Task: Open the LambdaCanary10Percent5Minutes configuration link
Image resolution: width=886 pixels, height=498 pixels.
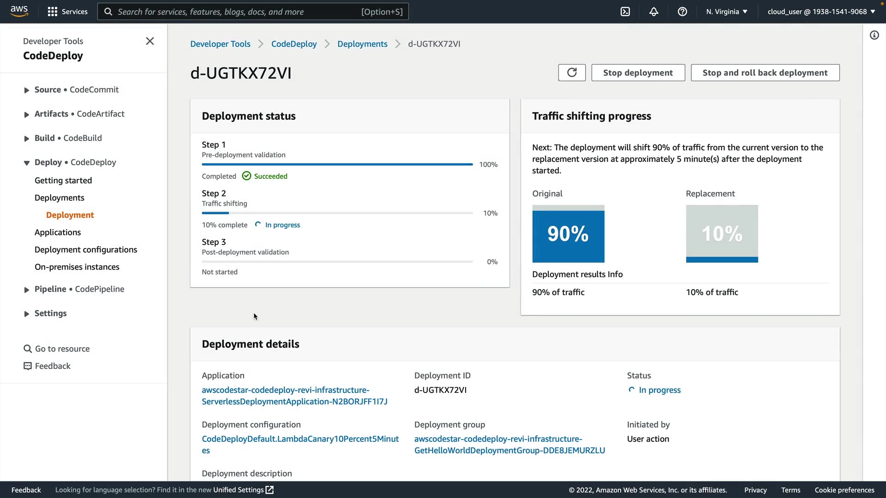Action: (x=300, y=439)
